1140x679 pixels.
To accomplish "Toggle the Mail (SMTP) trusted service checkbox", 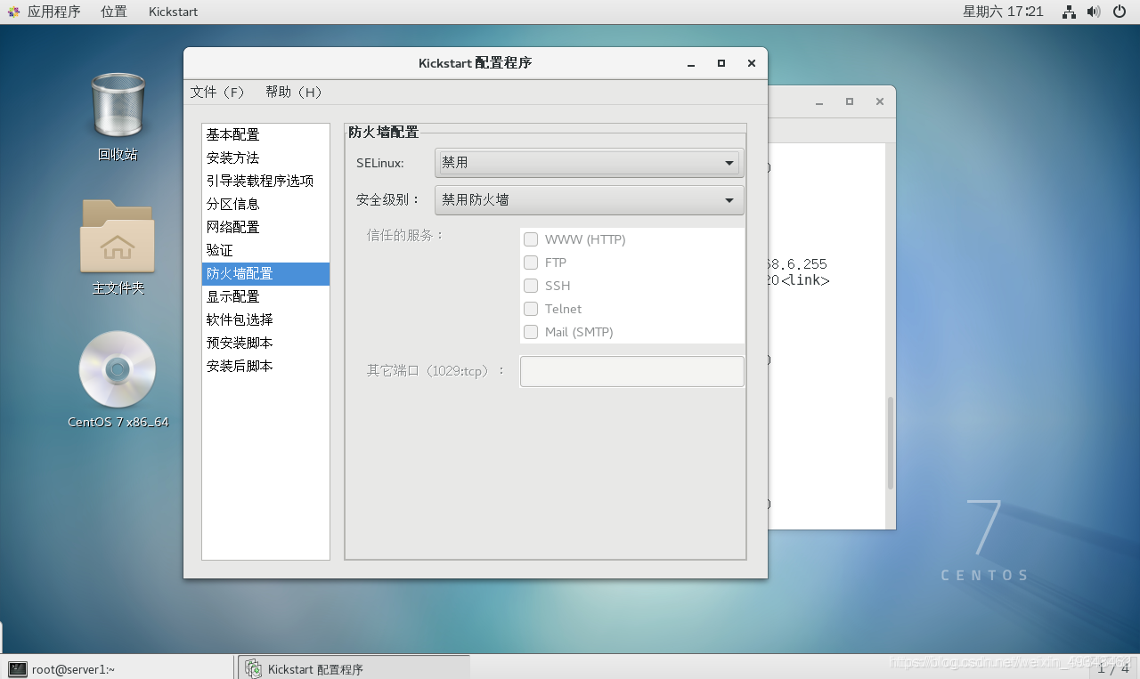I will 531,332.
